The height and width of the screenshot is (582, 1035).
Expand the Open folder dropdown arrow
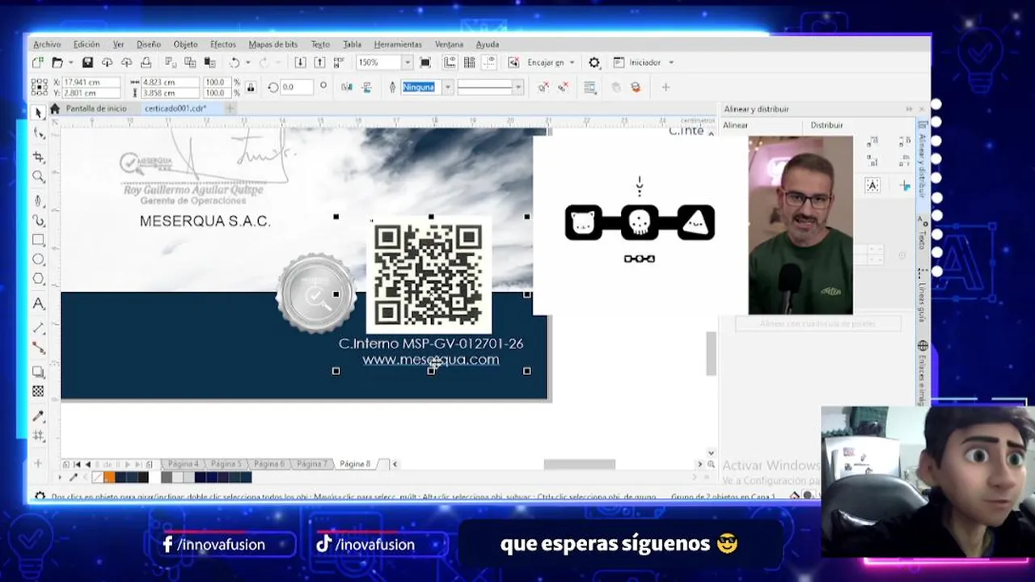(x=70, y=62)
